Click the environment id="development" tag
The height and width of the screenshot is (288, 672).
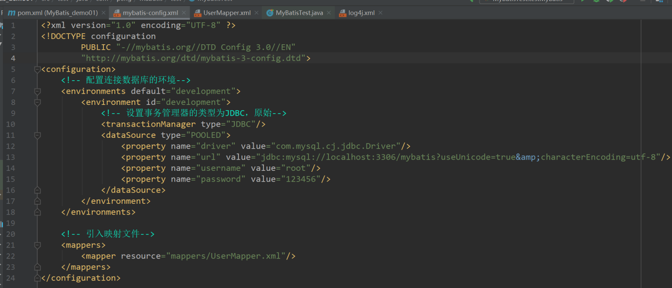156,102
